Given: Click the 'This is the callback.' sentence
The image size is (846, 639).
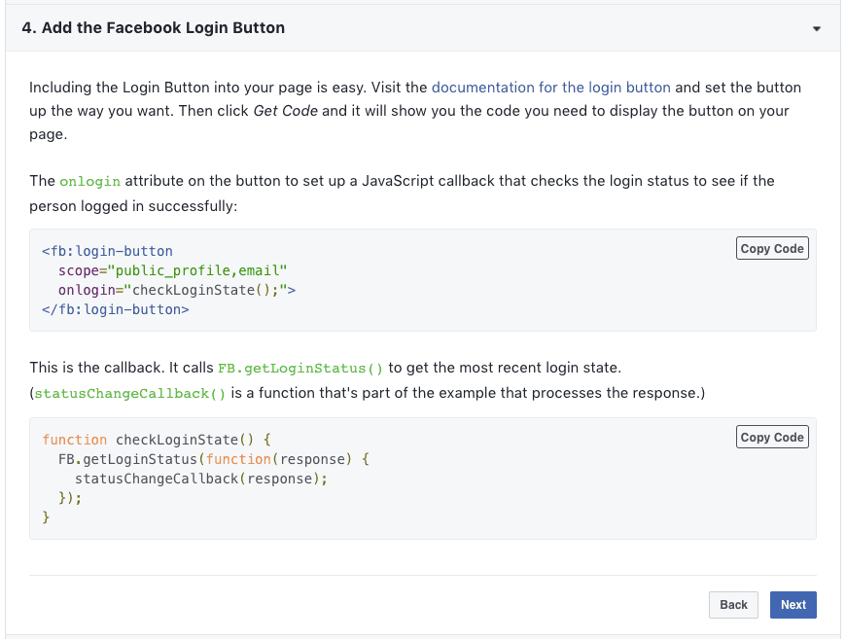Looking at the screenshot, I should (96, 368).
